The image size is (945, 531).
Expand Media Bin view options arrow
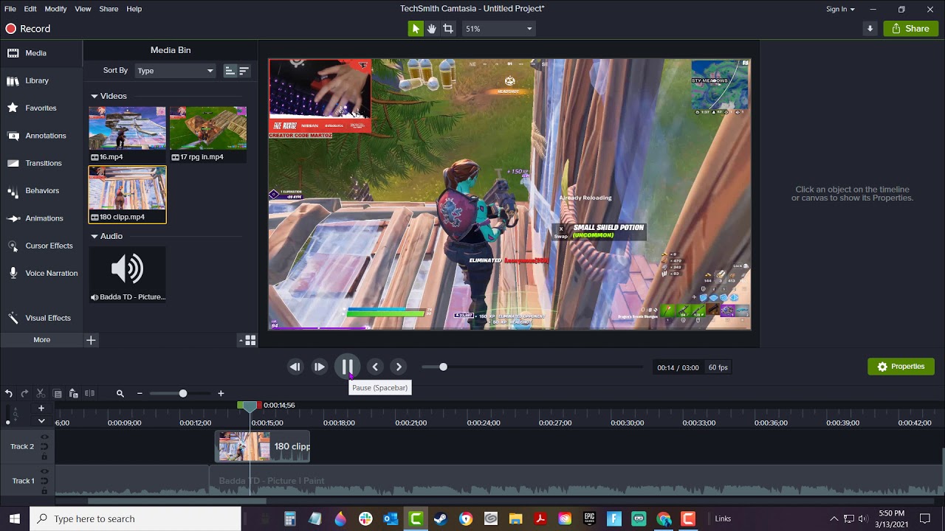click(x=241, y=341)
